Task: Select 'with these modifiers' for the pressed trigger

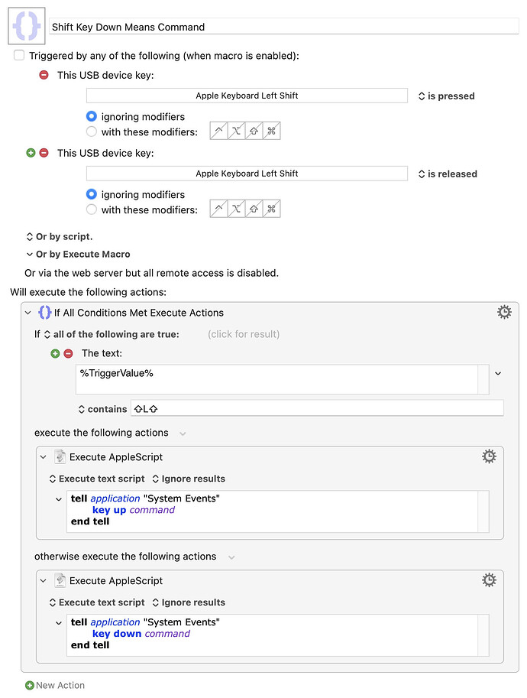Action: tap(91, 131)
